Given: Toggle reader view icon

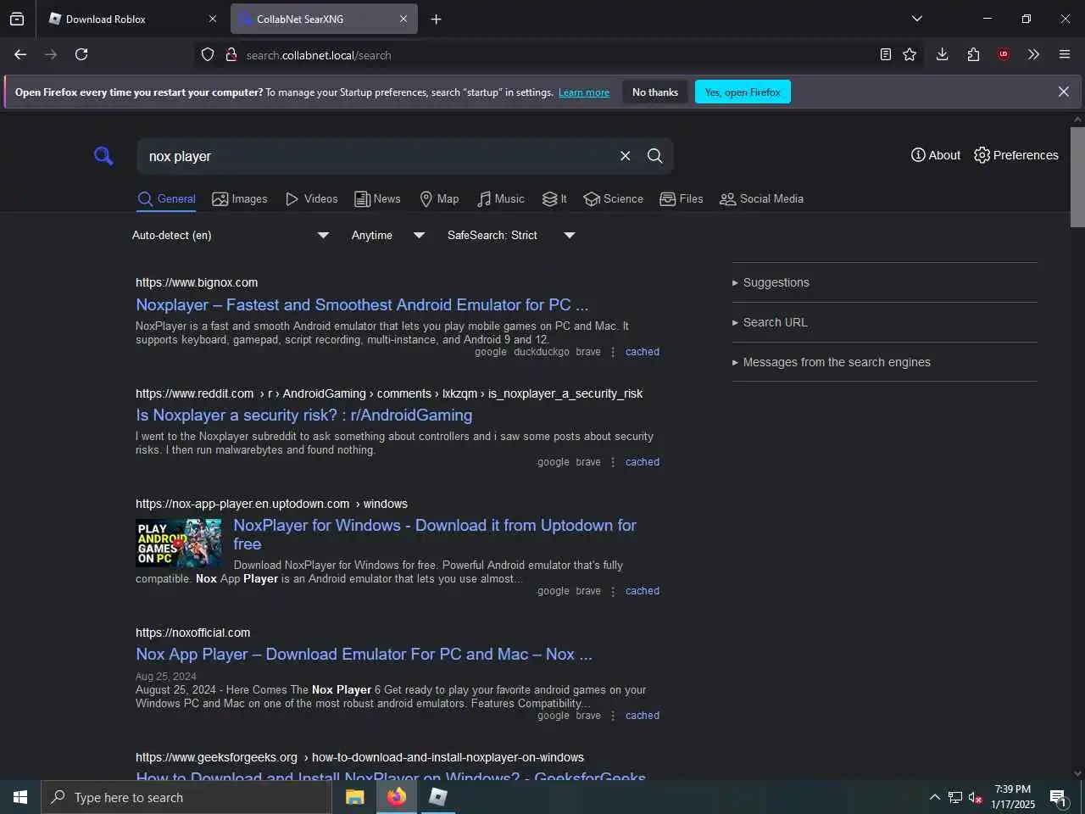Looking at the screenshot, I should 885,54.
